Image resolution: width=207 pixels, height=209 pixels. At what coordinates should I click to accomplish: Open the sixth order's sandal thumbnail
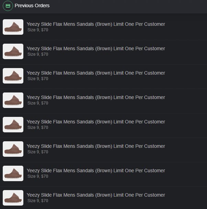[13, 149]
